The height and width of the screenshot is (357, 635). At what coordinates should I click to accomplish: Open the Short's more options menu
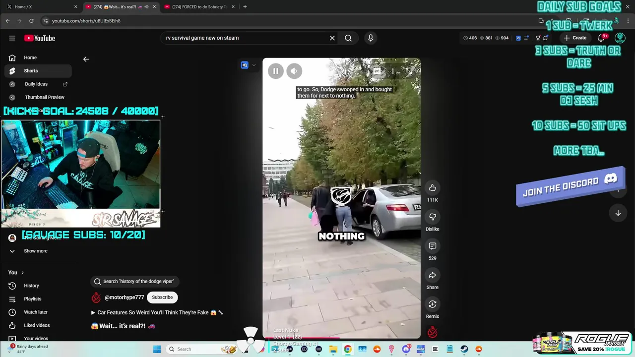[x=393, y=71]
